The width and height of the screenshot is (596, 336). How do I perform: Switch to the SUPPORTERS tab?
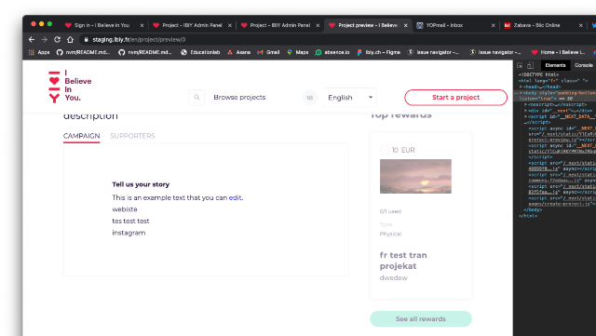[132, 136]
